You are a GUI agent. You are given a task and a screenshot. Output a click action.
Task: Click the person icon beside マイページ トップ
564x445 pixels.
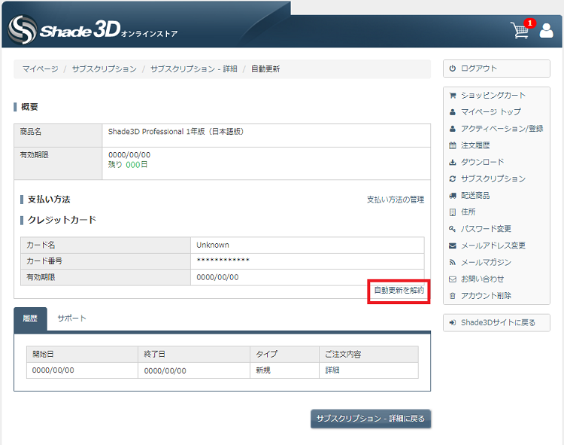453,112
